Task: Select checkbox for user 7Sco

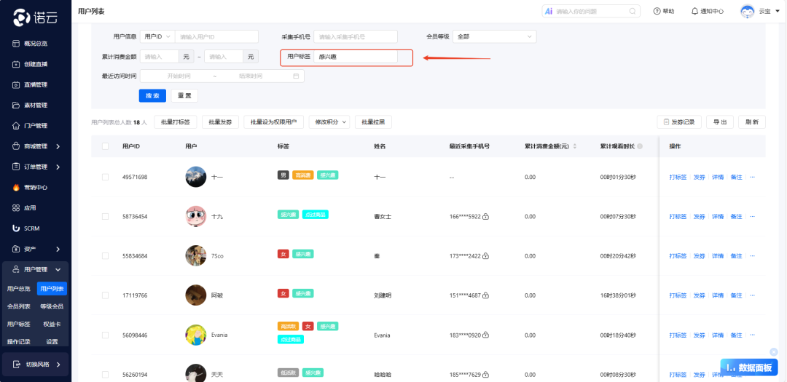Action: click(105, 256)
